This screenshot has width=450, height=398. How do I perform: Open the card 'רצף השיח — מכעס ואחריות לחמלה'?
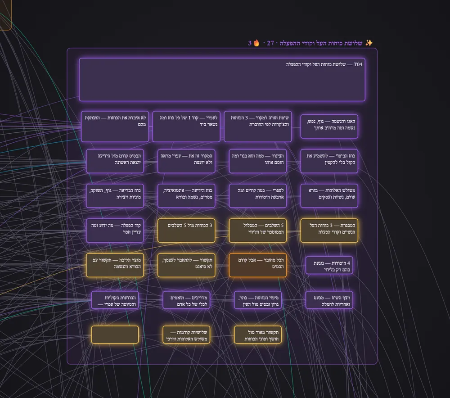pyautogui.click(x=329, y=300)
